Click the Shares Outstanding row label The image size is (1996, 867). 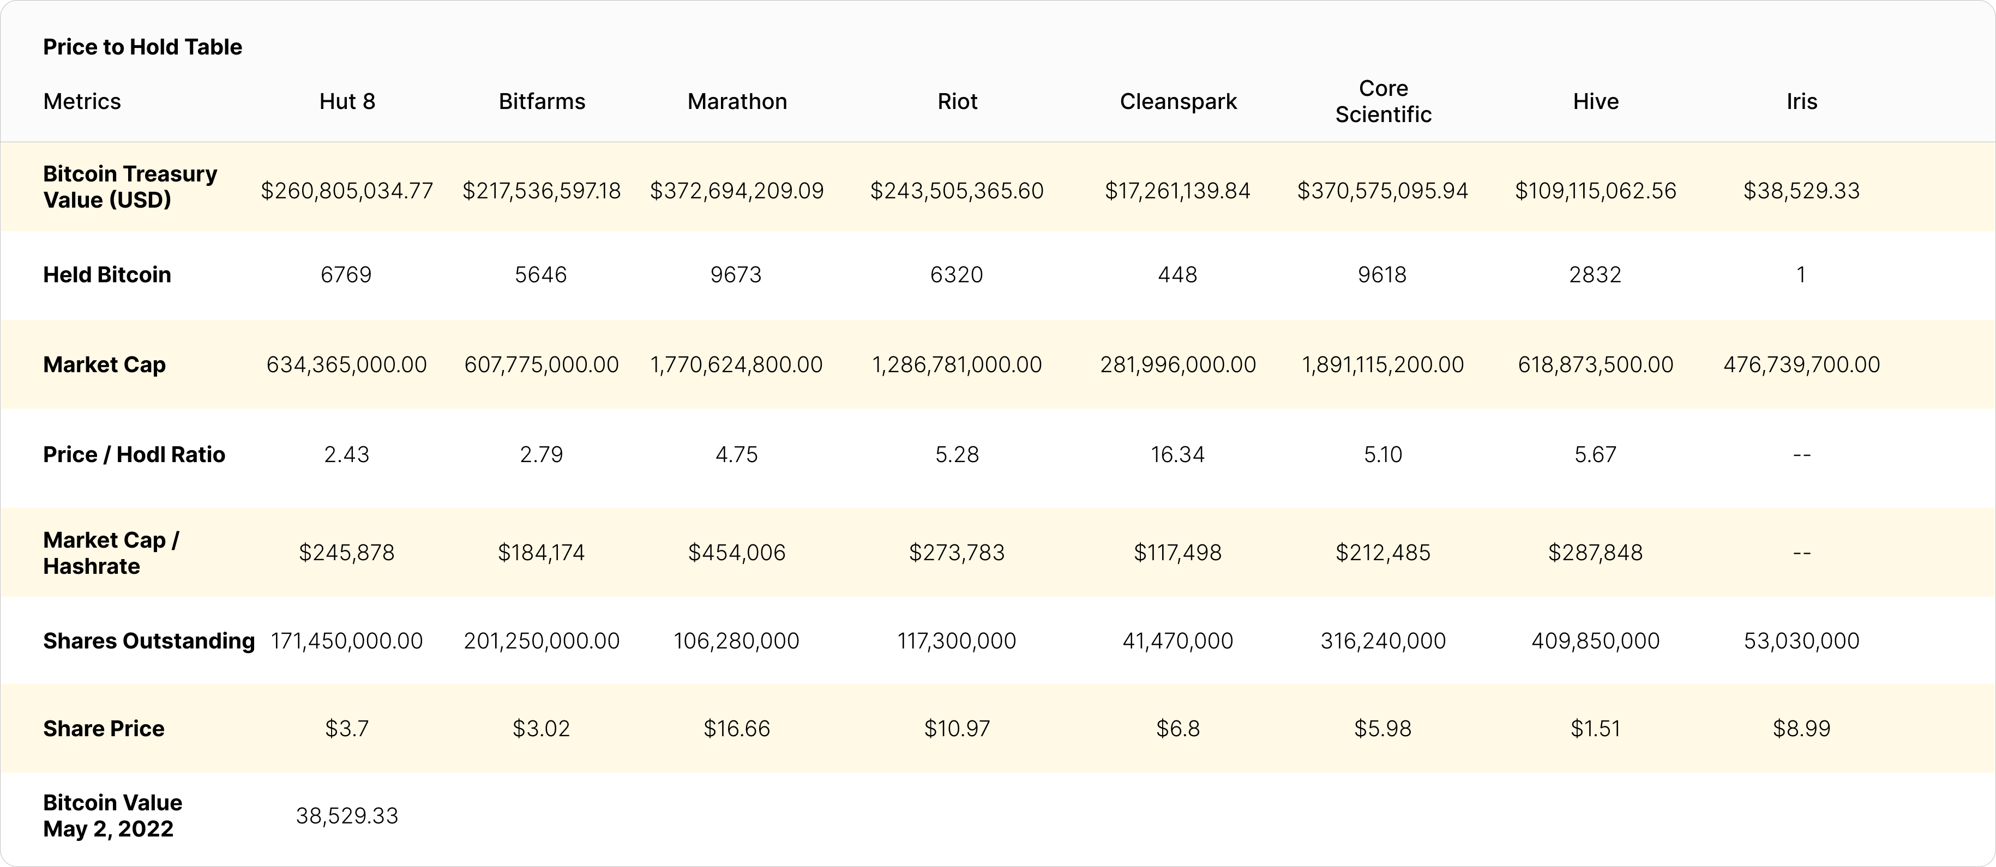coord(149,641)
